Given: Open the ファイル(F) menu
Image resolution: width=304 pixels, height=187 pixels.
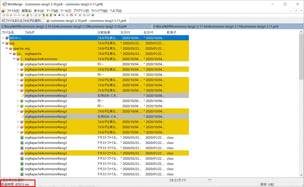Looking at the screenshot, I should (x=13, y=11).
